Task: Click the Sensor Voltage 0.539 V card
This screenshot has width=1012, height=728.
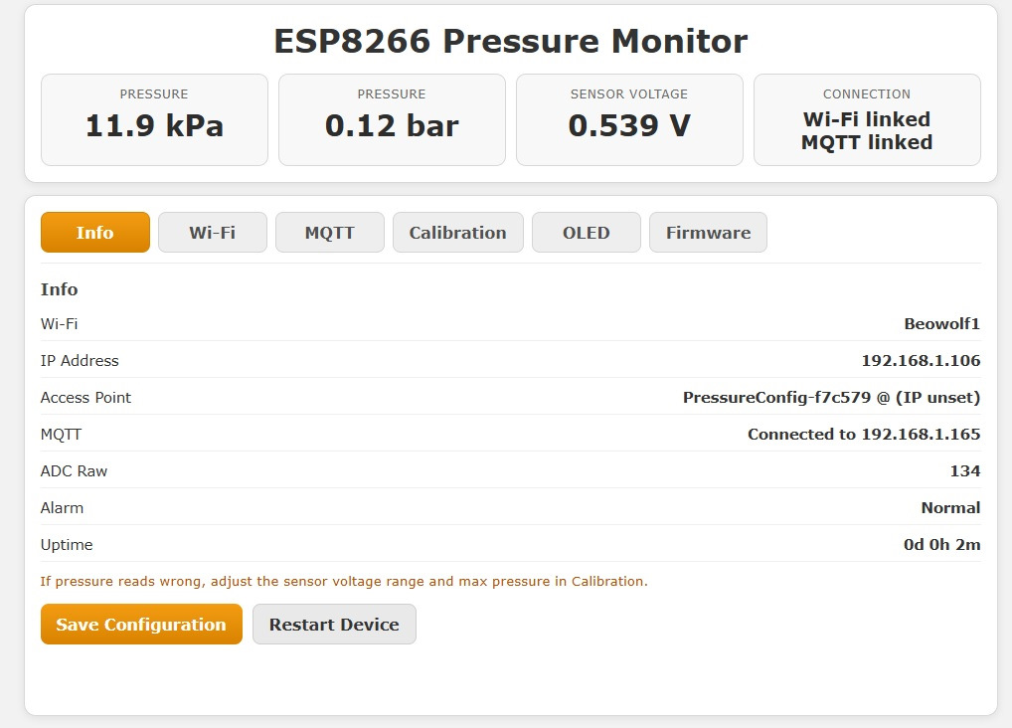Action: (629, 119)
